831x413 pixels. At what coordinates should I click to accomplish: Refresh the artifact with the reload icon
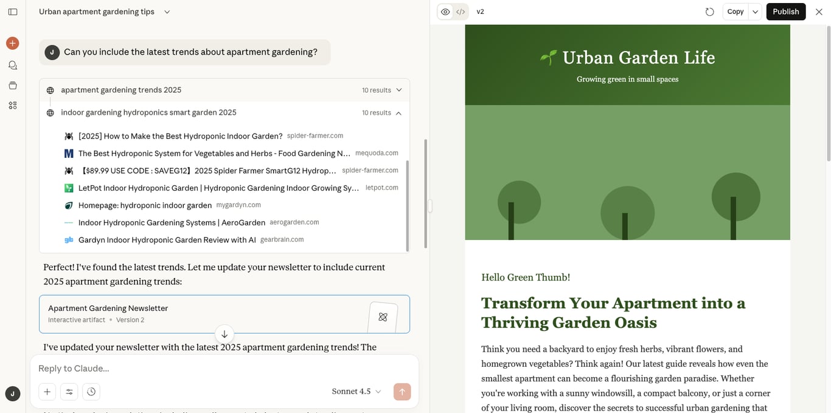point(710,11)
